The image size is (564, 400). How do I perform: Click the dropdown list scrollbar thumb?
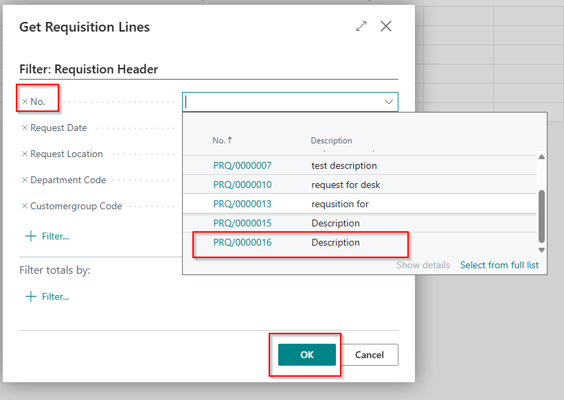click(x=541, y=215)
